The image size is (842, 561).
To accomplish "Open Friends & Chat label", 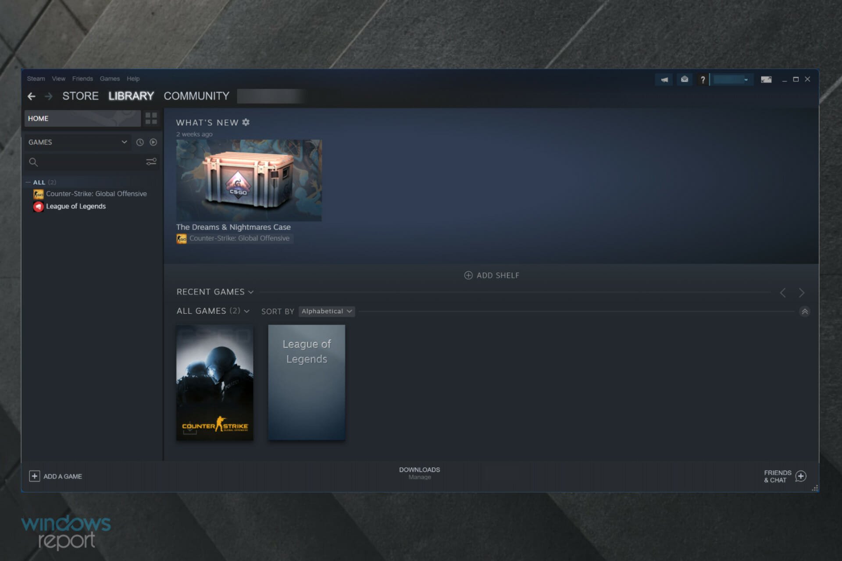I will coord(778,476).
